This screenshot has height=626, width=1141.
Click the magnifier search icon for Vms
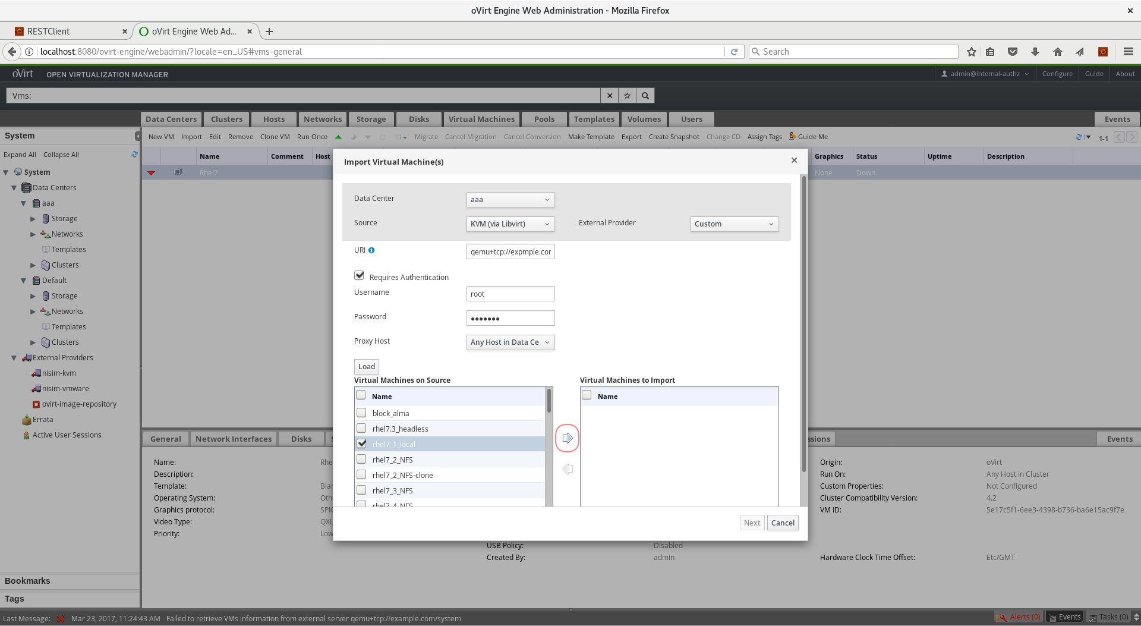pos(645,96)
